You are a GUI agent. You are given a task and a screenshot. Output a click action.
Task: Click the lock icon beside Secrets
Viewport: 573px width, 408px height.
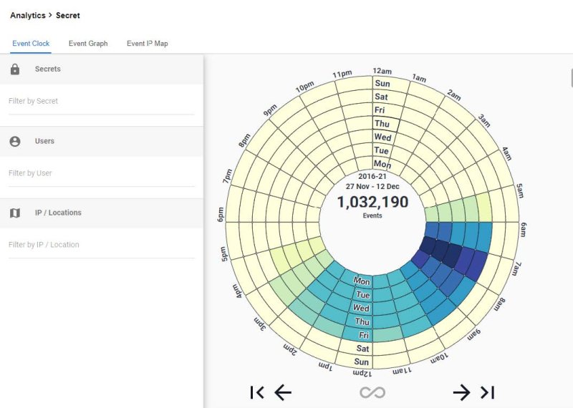pos(15,69)
